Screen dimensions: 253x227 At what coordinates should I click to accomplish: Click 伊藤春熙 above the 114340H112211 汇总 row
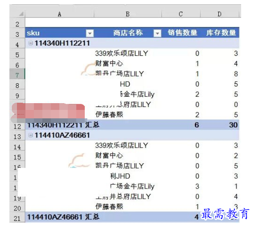(x=109, y=115)
